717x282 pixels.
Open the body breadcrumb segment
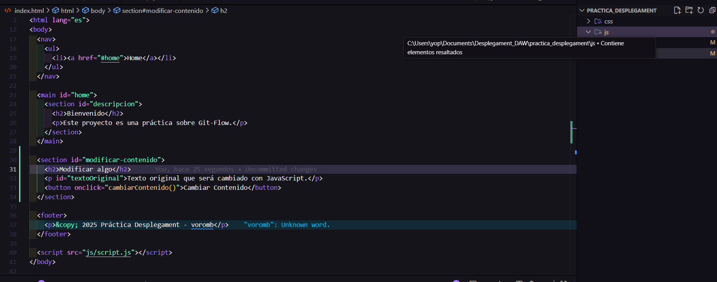pyautogui.click(x=98, y=11)
